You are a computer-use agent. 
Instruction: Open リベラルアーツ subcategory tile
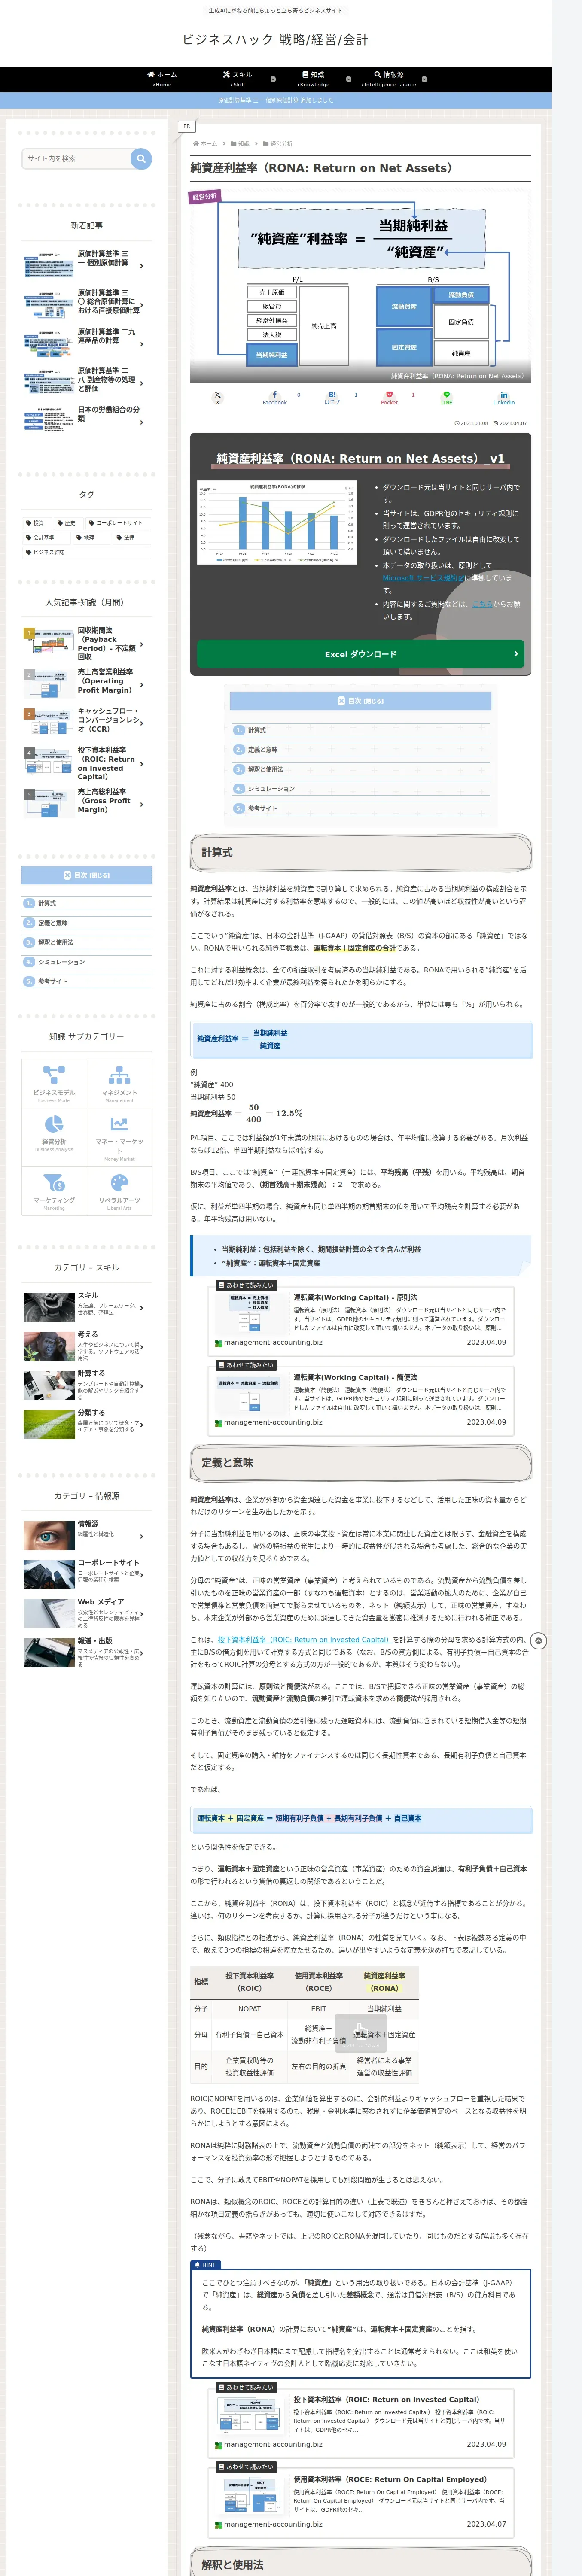[119, 1191]
